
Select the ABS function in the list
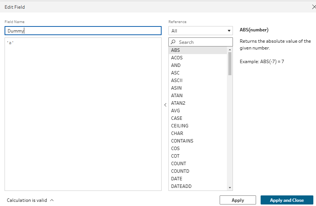pos(176,50)
